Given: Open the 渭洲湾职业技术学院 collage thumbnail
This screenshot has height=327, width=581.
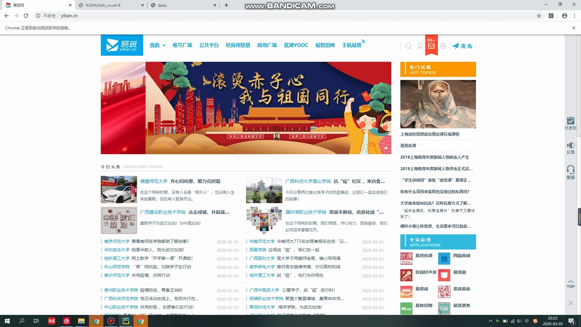Looking at the screenshot, I should point(264,220).
